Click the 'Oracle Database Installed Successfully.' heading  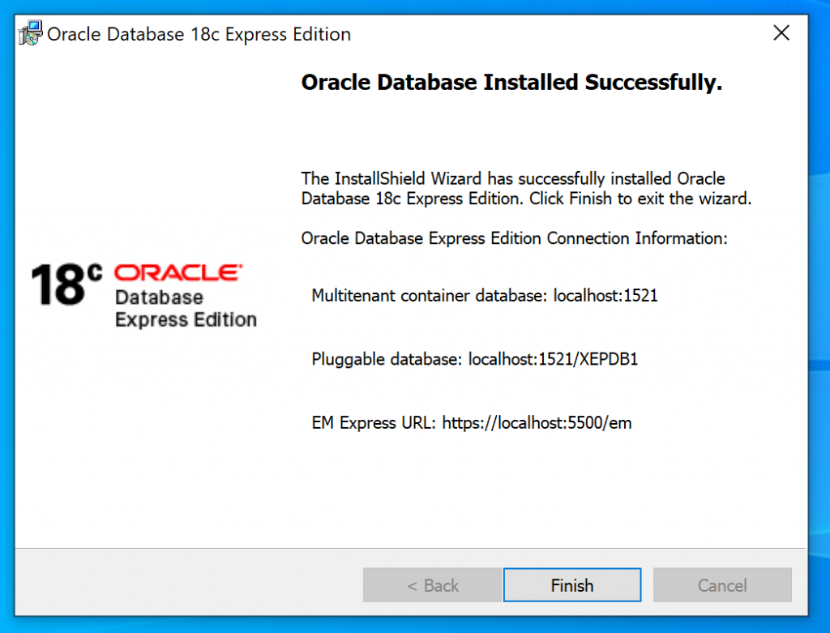[511, 83]
